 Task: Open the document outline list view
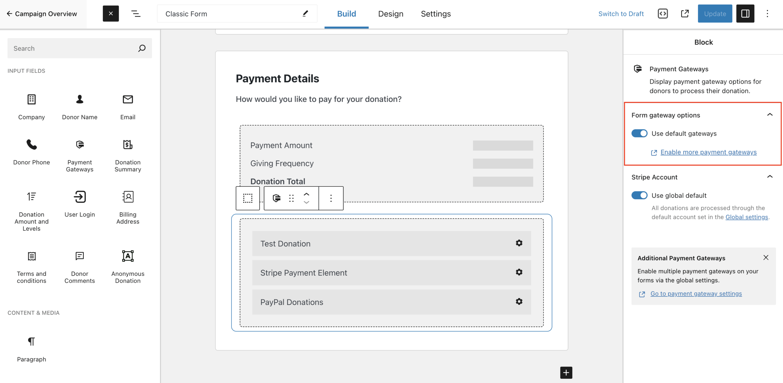point(136,14)
